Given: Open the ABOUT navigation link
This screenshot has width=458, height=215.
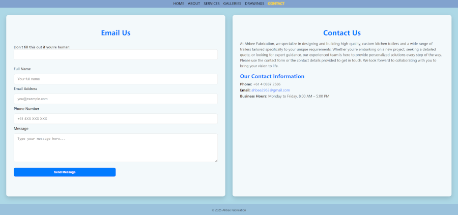Looking at the screenshot, I should (x=194, y=4).
